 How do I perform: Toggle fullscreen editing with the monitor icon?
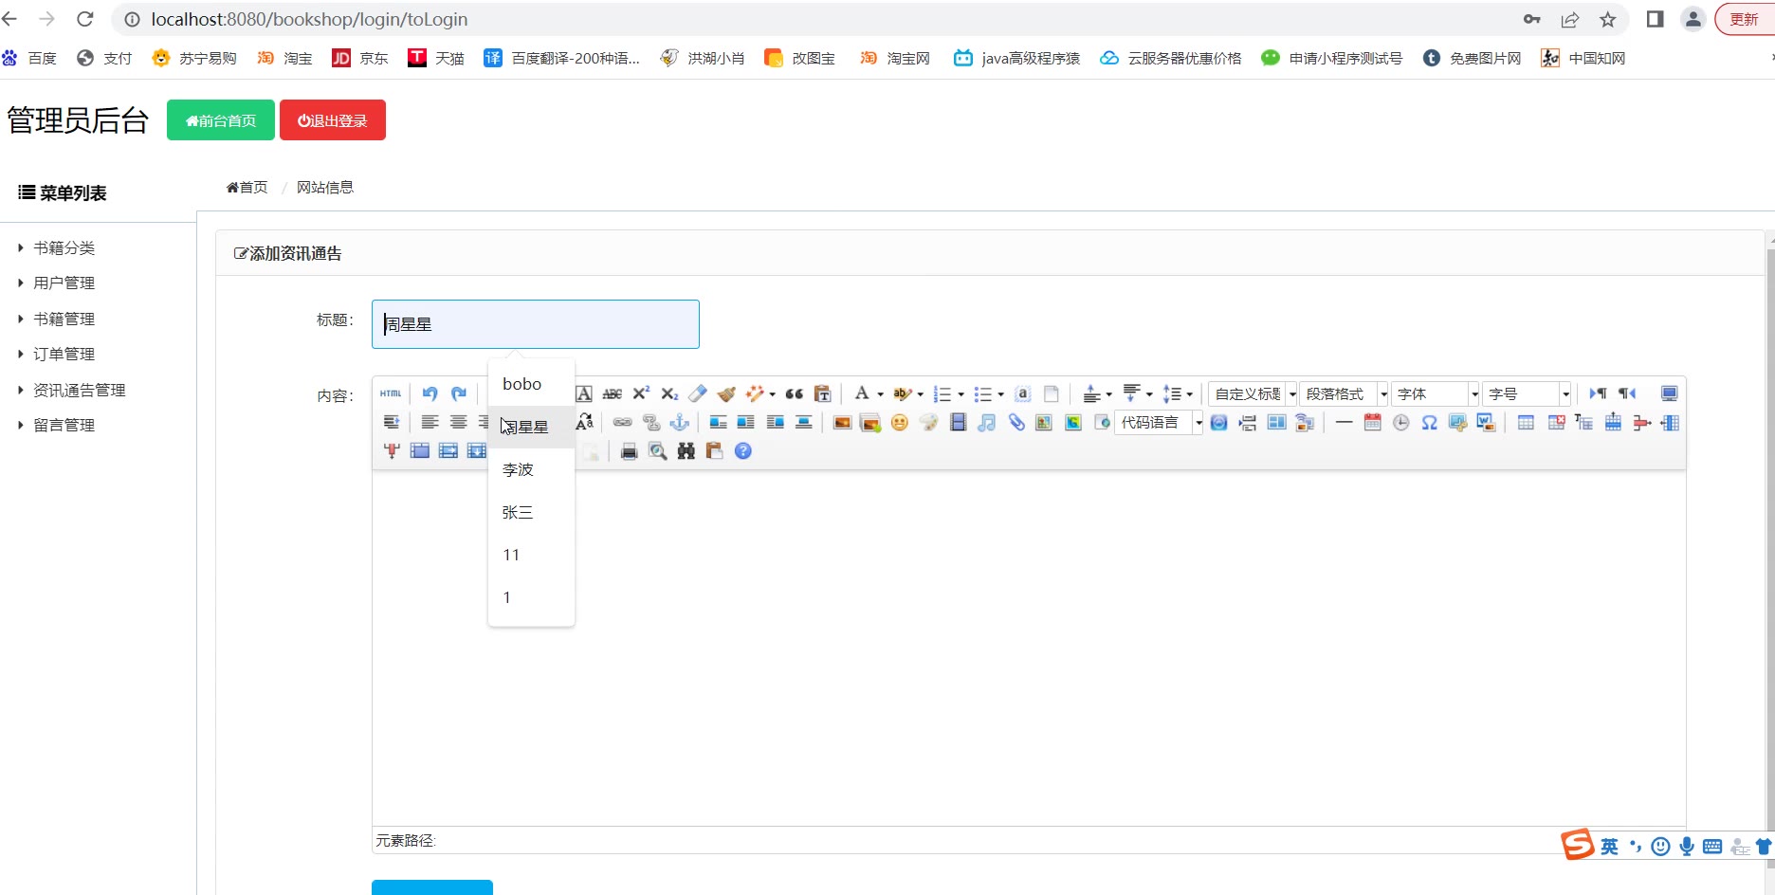tap(1669, 393)
